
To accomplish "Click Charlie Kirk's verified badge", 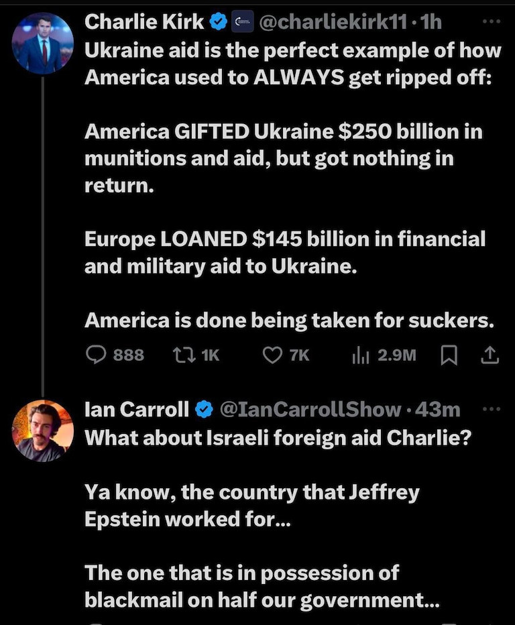I will pos(219,22).
